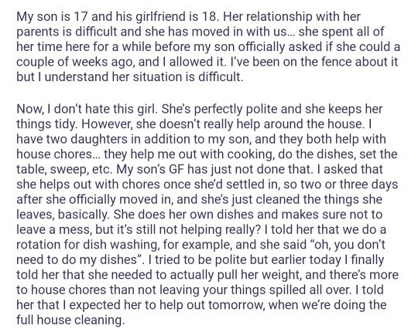Click the text "table, sweep, etc."

tap(64, 169)
